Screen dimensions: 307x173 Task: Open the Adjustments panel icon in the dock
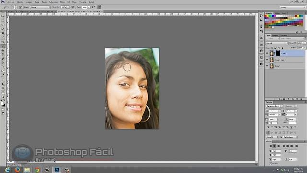pyautogui.click(x=261, y=51)
